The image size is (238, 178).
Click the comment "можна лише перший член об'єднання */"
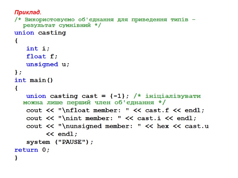tap(94, 102)
